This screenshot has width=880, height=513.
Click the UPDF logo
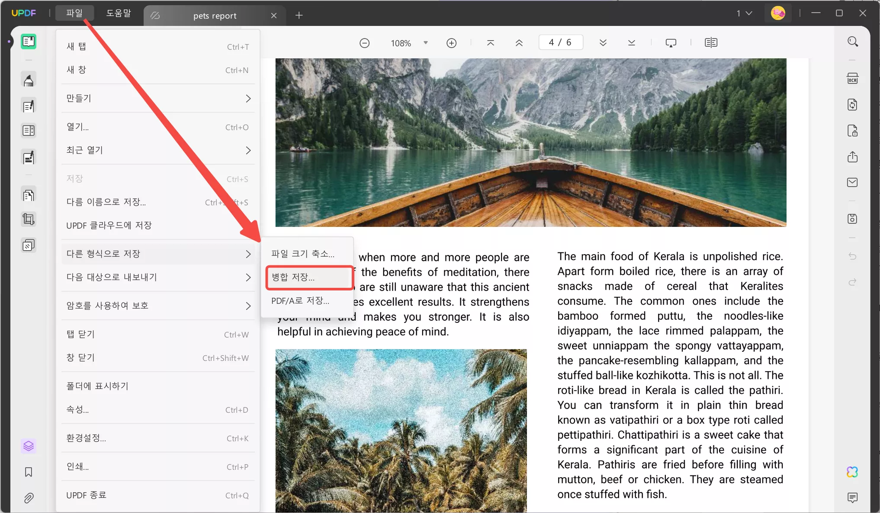click(24, 13)
